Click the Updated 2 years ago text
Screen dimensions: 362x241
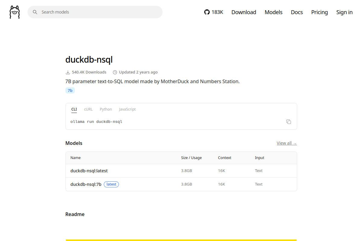tap(138, 72)
